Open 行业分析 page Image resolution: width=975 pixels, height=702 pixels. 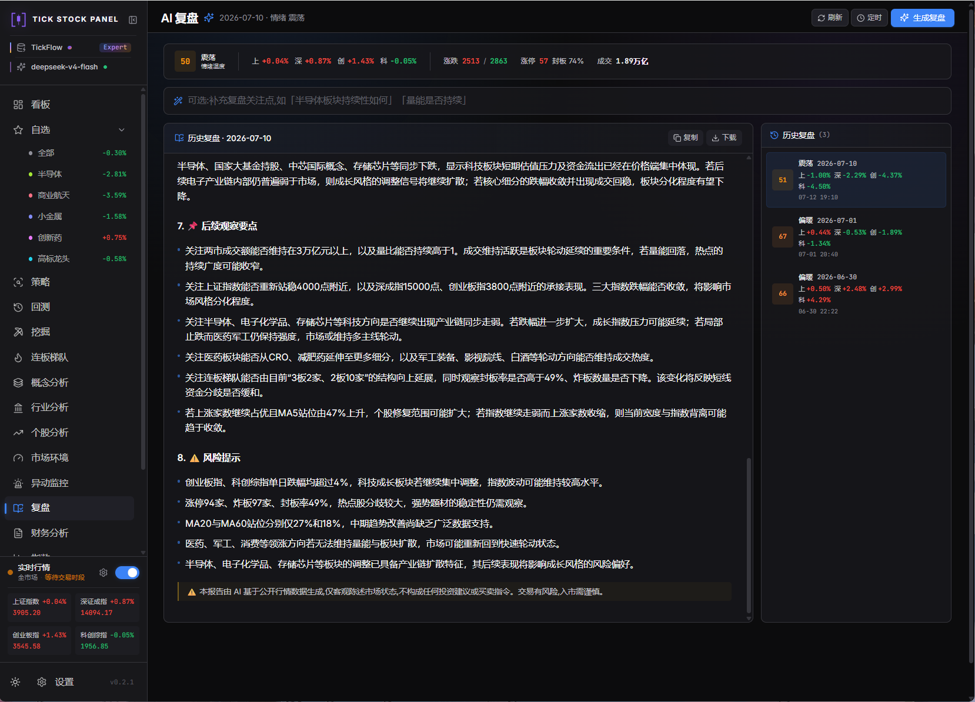coord(71,407)
